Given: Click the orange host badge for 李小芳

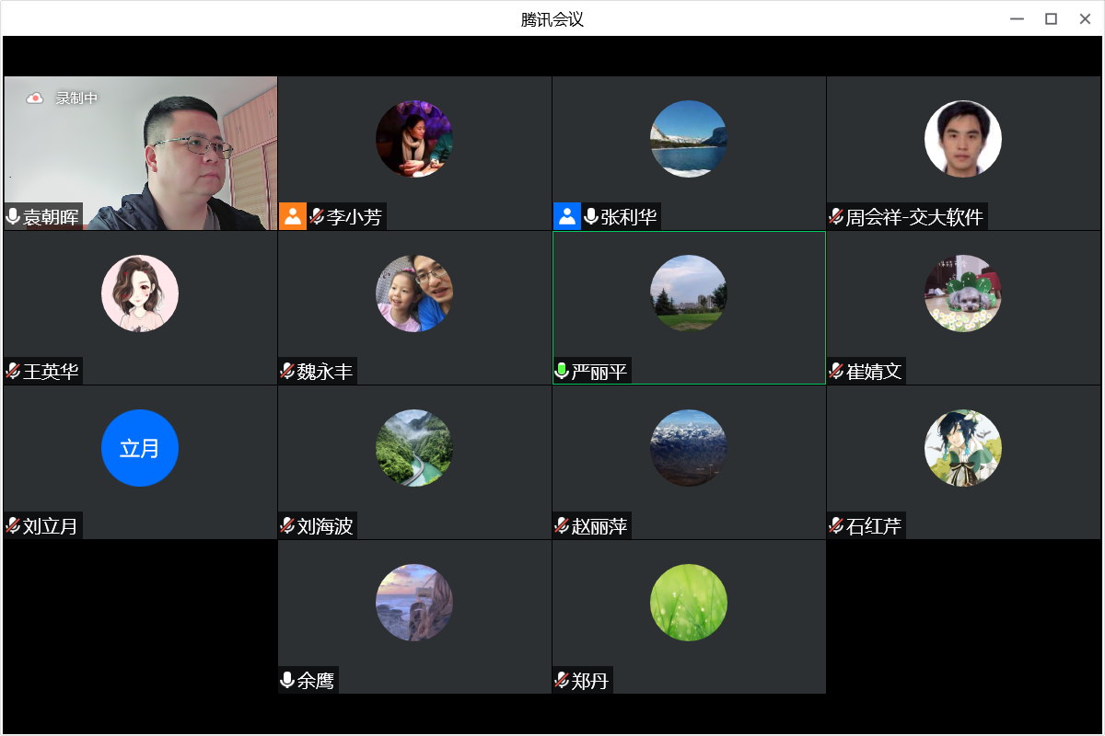Looking at the screenshot, I should [293, 217].
